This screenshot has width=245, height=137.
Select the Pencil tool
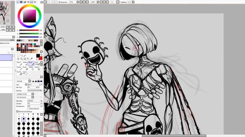(x=20, y=64)
